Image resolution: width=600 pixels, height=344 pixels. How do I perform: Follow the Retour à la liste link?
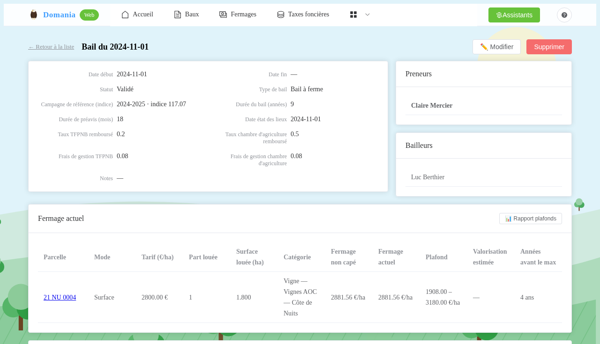coord(51,47)
